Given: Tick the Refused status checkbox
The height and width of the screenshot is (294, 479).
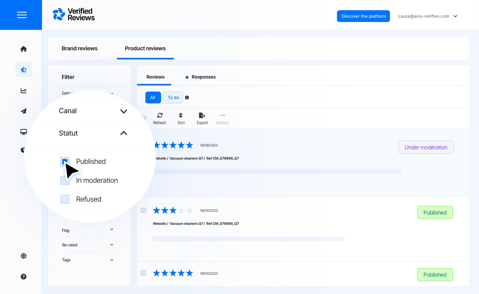Looking at the screenshot, I should (65, 199).
